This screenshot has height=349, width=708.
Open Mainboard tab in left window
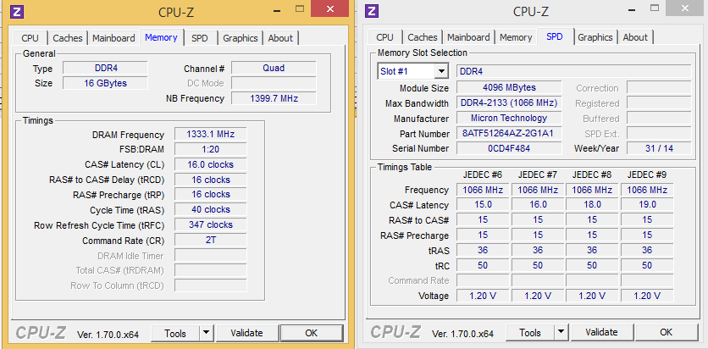pos(113,38)
